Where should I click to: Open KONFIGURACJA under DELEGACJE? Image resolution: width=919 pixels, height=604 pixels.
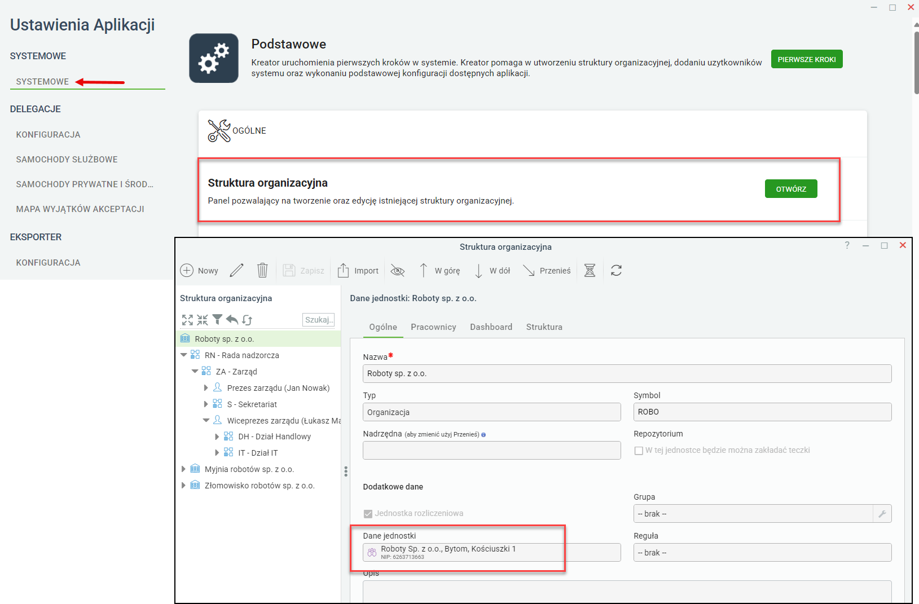tap(48, 135)
